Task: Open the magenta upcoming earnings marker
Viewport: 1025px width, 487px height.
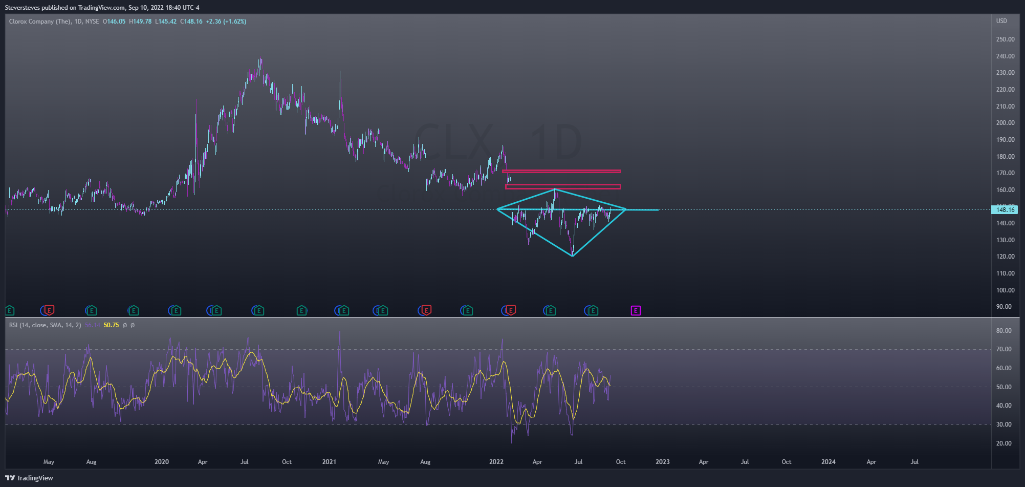Action: point(636,310)
